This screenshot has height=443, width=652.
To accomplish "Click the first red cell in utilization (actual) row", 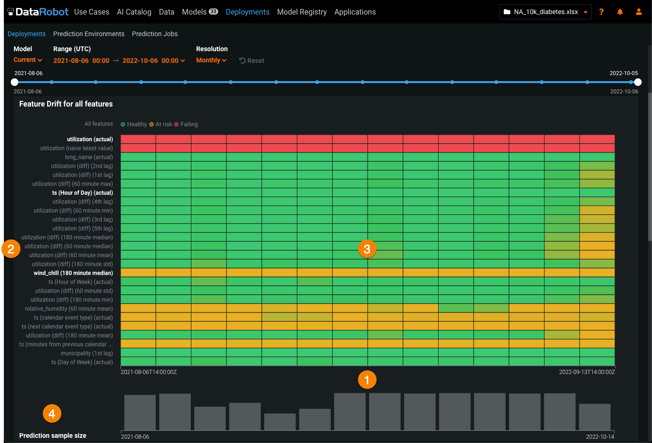I will 138,139.
